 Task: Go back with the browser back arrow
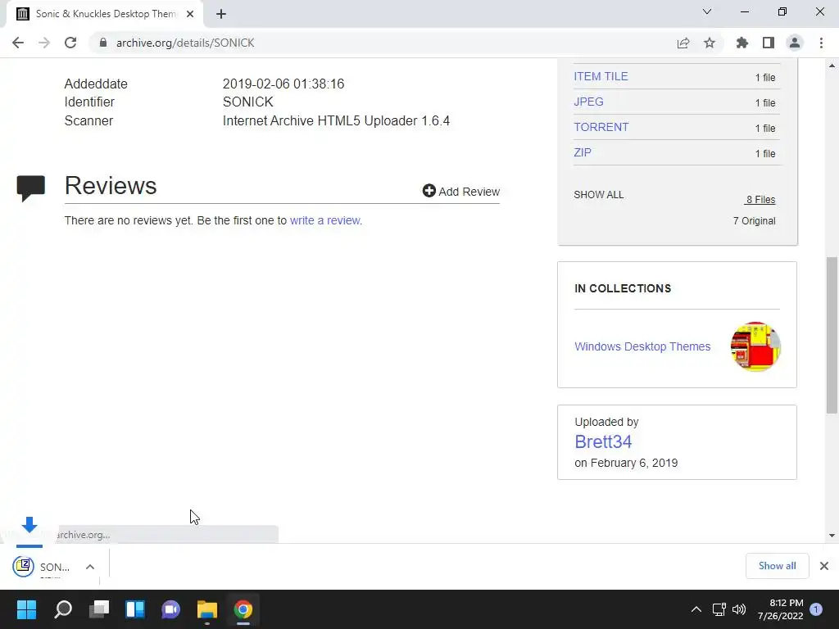(18, 43)
